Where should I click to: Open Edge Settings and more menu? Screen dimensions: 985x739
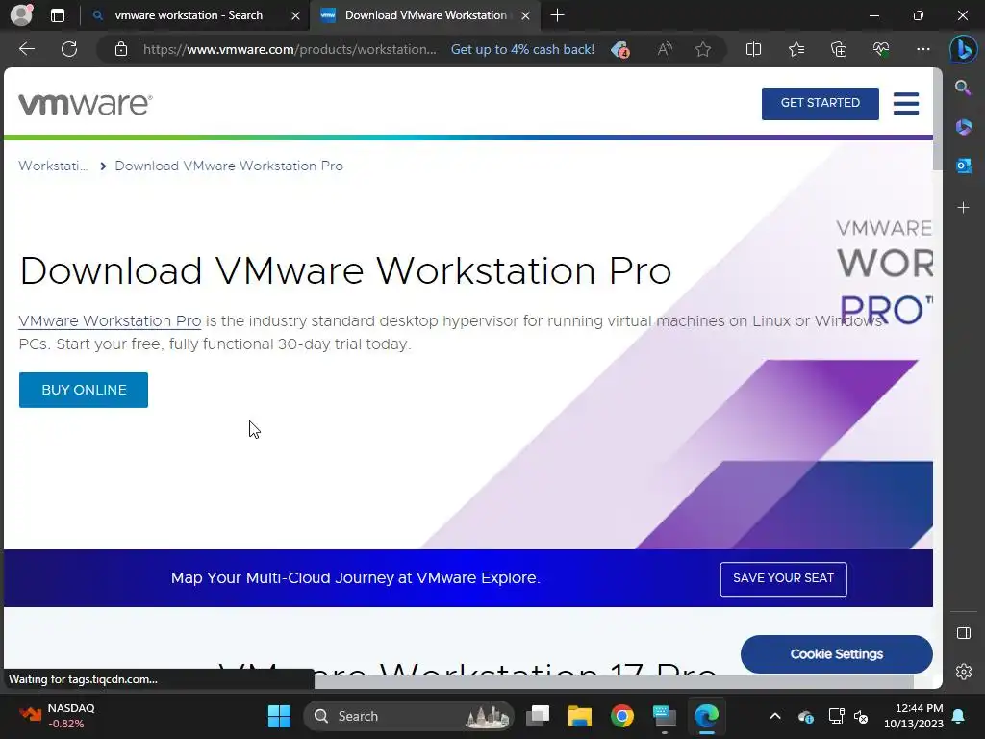coord(922,49)
